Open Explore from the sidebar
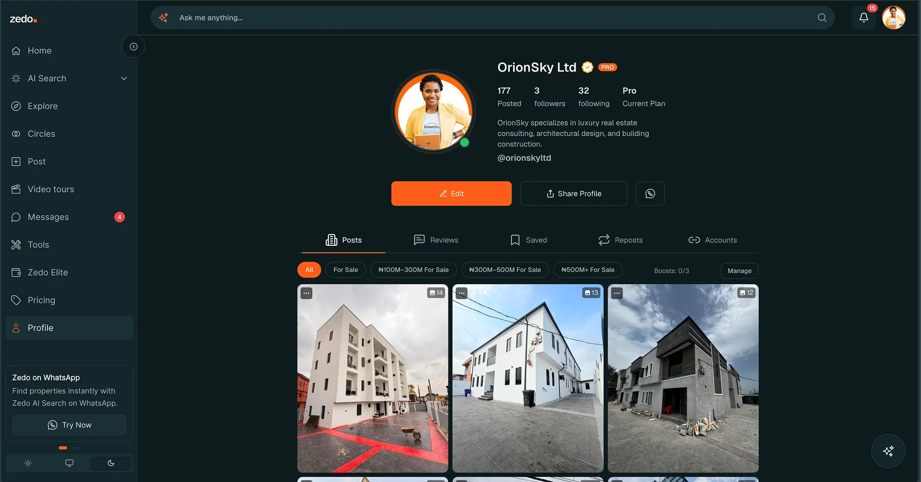 pyautogui.click(x=69, y=106)
